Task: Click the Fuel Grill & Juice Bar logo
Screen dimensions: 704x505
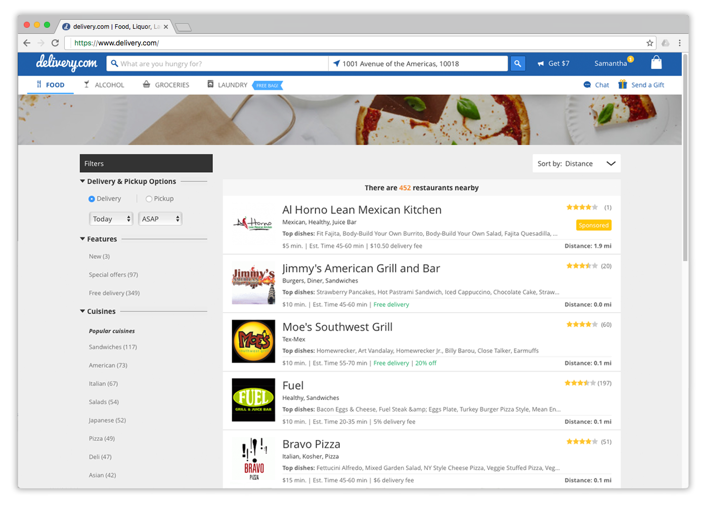Action: [253, 400]
